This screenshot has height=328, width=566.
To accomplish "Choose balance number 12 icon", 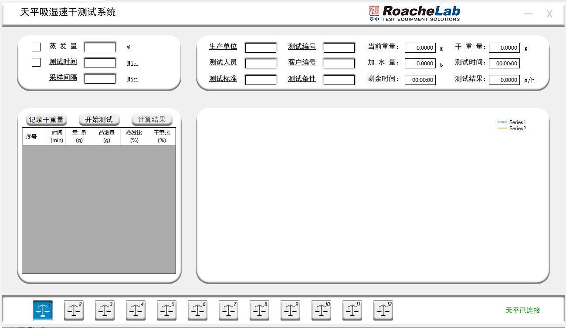I will 383,310.
